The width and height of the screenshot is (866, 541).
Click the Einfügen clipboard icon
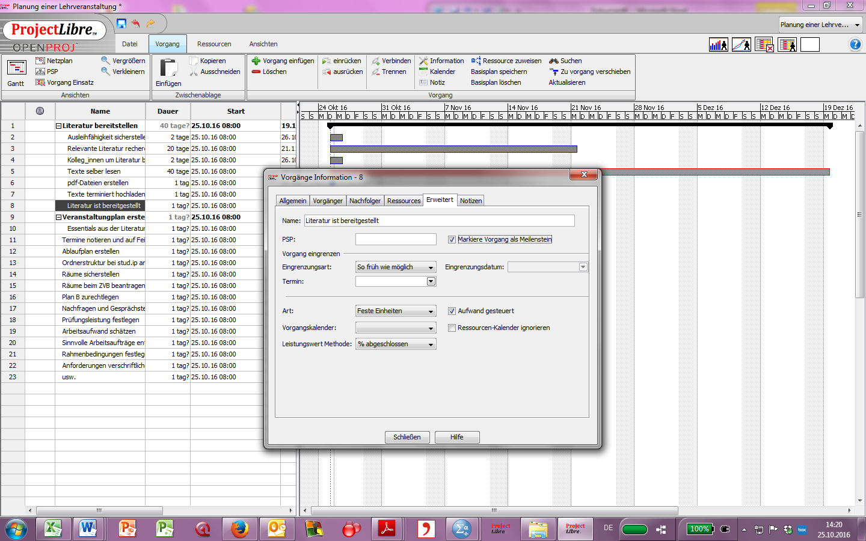(x=168, y=67)
